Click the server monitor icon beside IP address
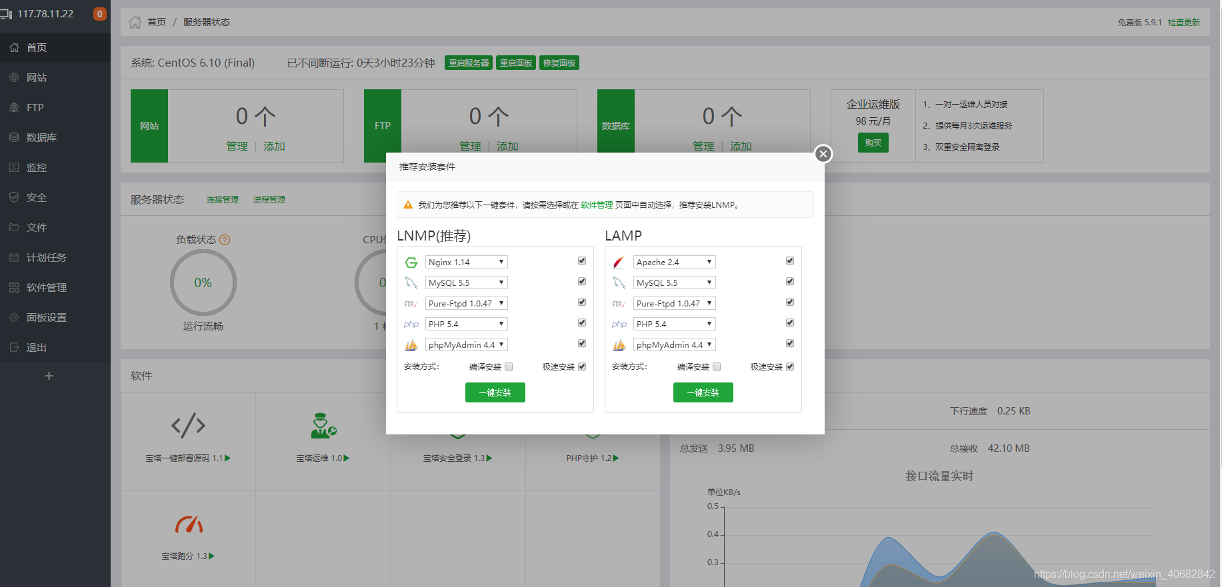 (7, 14)
